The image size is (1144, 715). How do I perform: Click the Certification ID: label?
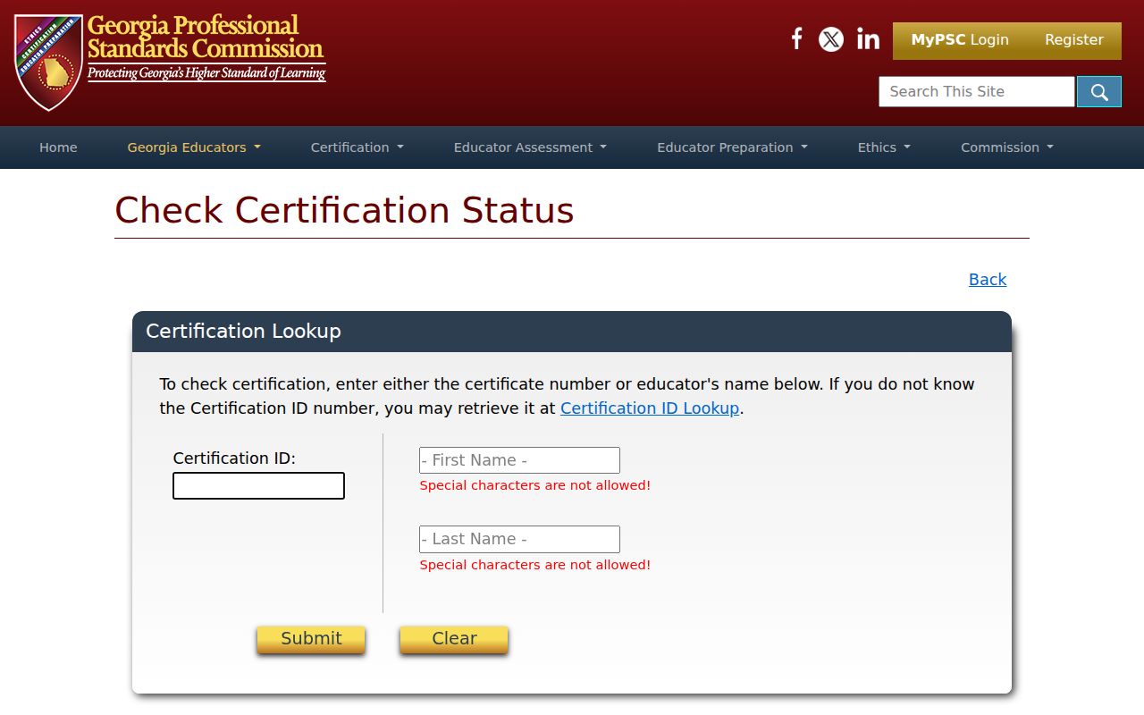(234, 458)
